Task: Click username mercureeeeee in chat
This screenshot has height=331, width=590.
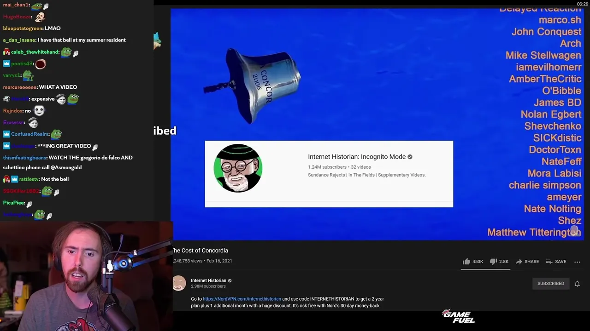Action: (19, 87)
